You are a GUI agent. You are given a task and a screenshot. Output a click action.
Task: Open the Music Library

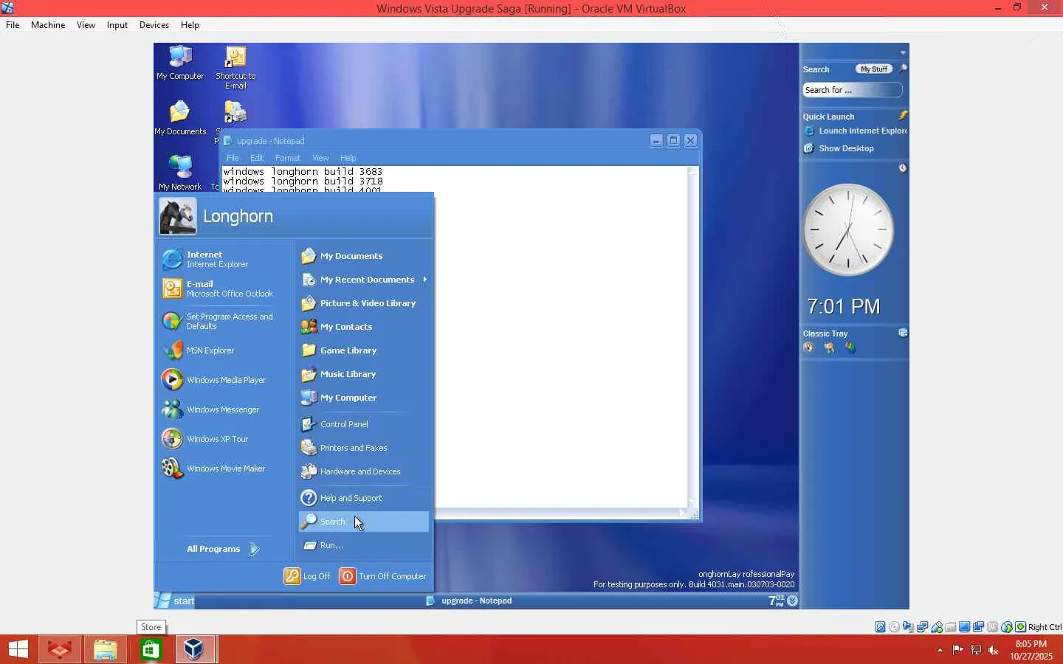(364, 374)
